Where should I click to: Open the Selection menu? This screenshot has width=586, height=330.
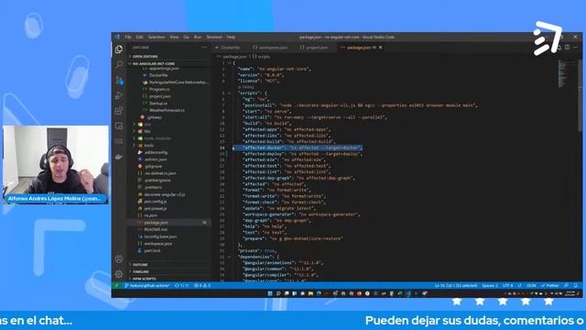click(x=157, y=37)
